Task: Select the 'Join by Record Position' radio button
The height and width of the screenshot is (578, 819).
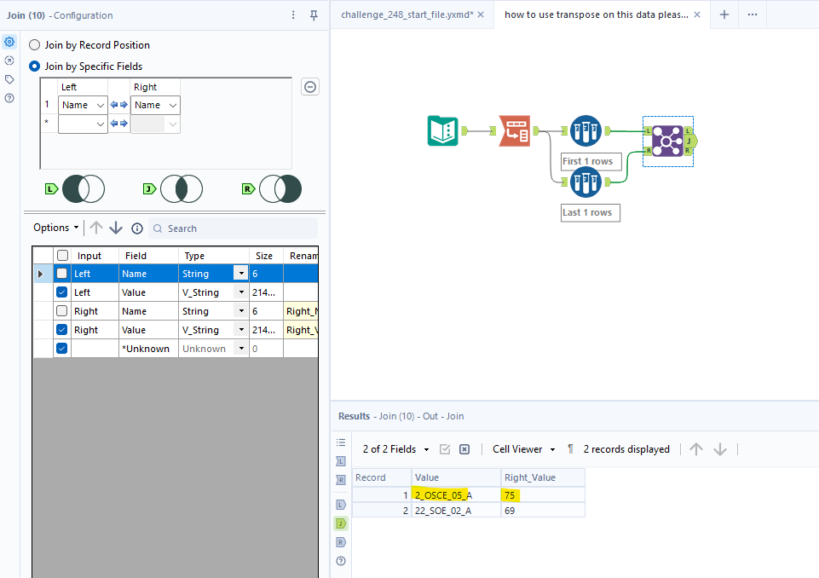Action: coord(33,44)
